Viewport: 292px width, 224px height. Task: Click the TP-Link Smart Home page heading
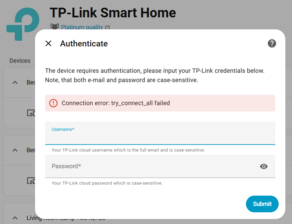click(x=113, y=13)
